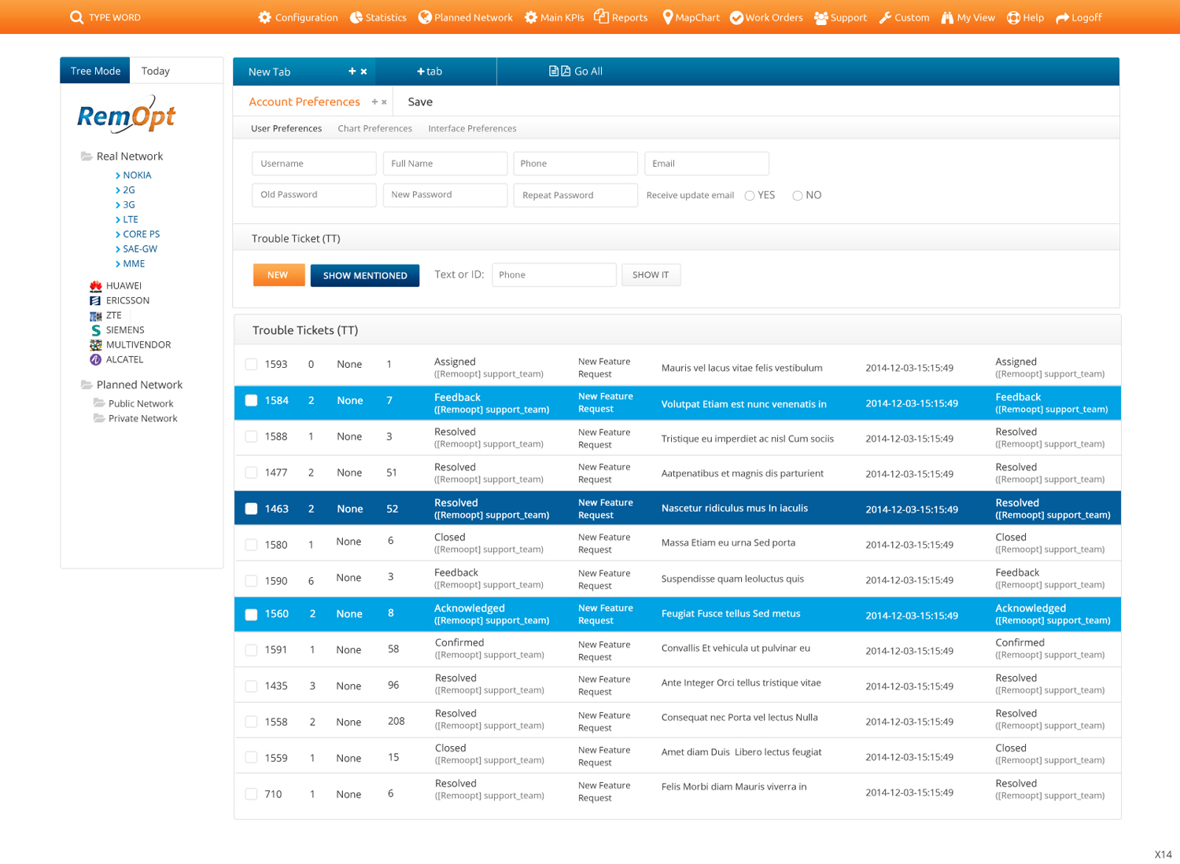Open the MapChart pin icon
1180x864 pixels.
(x=668, y=17)
